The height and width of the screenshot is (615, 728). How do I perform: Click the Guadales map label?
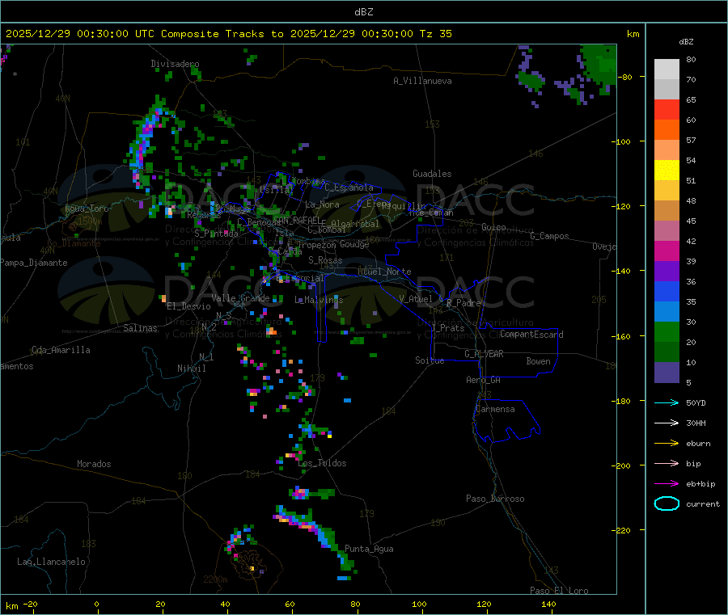pyautogui.click(x=432, y=174)
